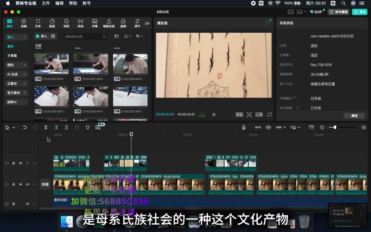371x232 pixels.
Task: Zoom out the timeline with minus icon
Action: click(x=322, y=127)
